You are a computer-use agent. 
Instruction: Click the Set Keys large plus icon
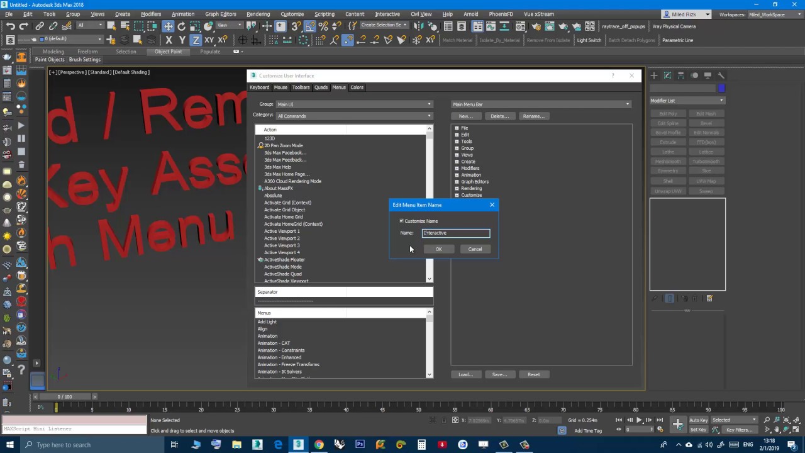click(x=677, y=424)
